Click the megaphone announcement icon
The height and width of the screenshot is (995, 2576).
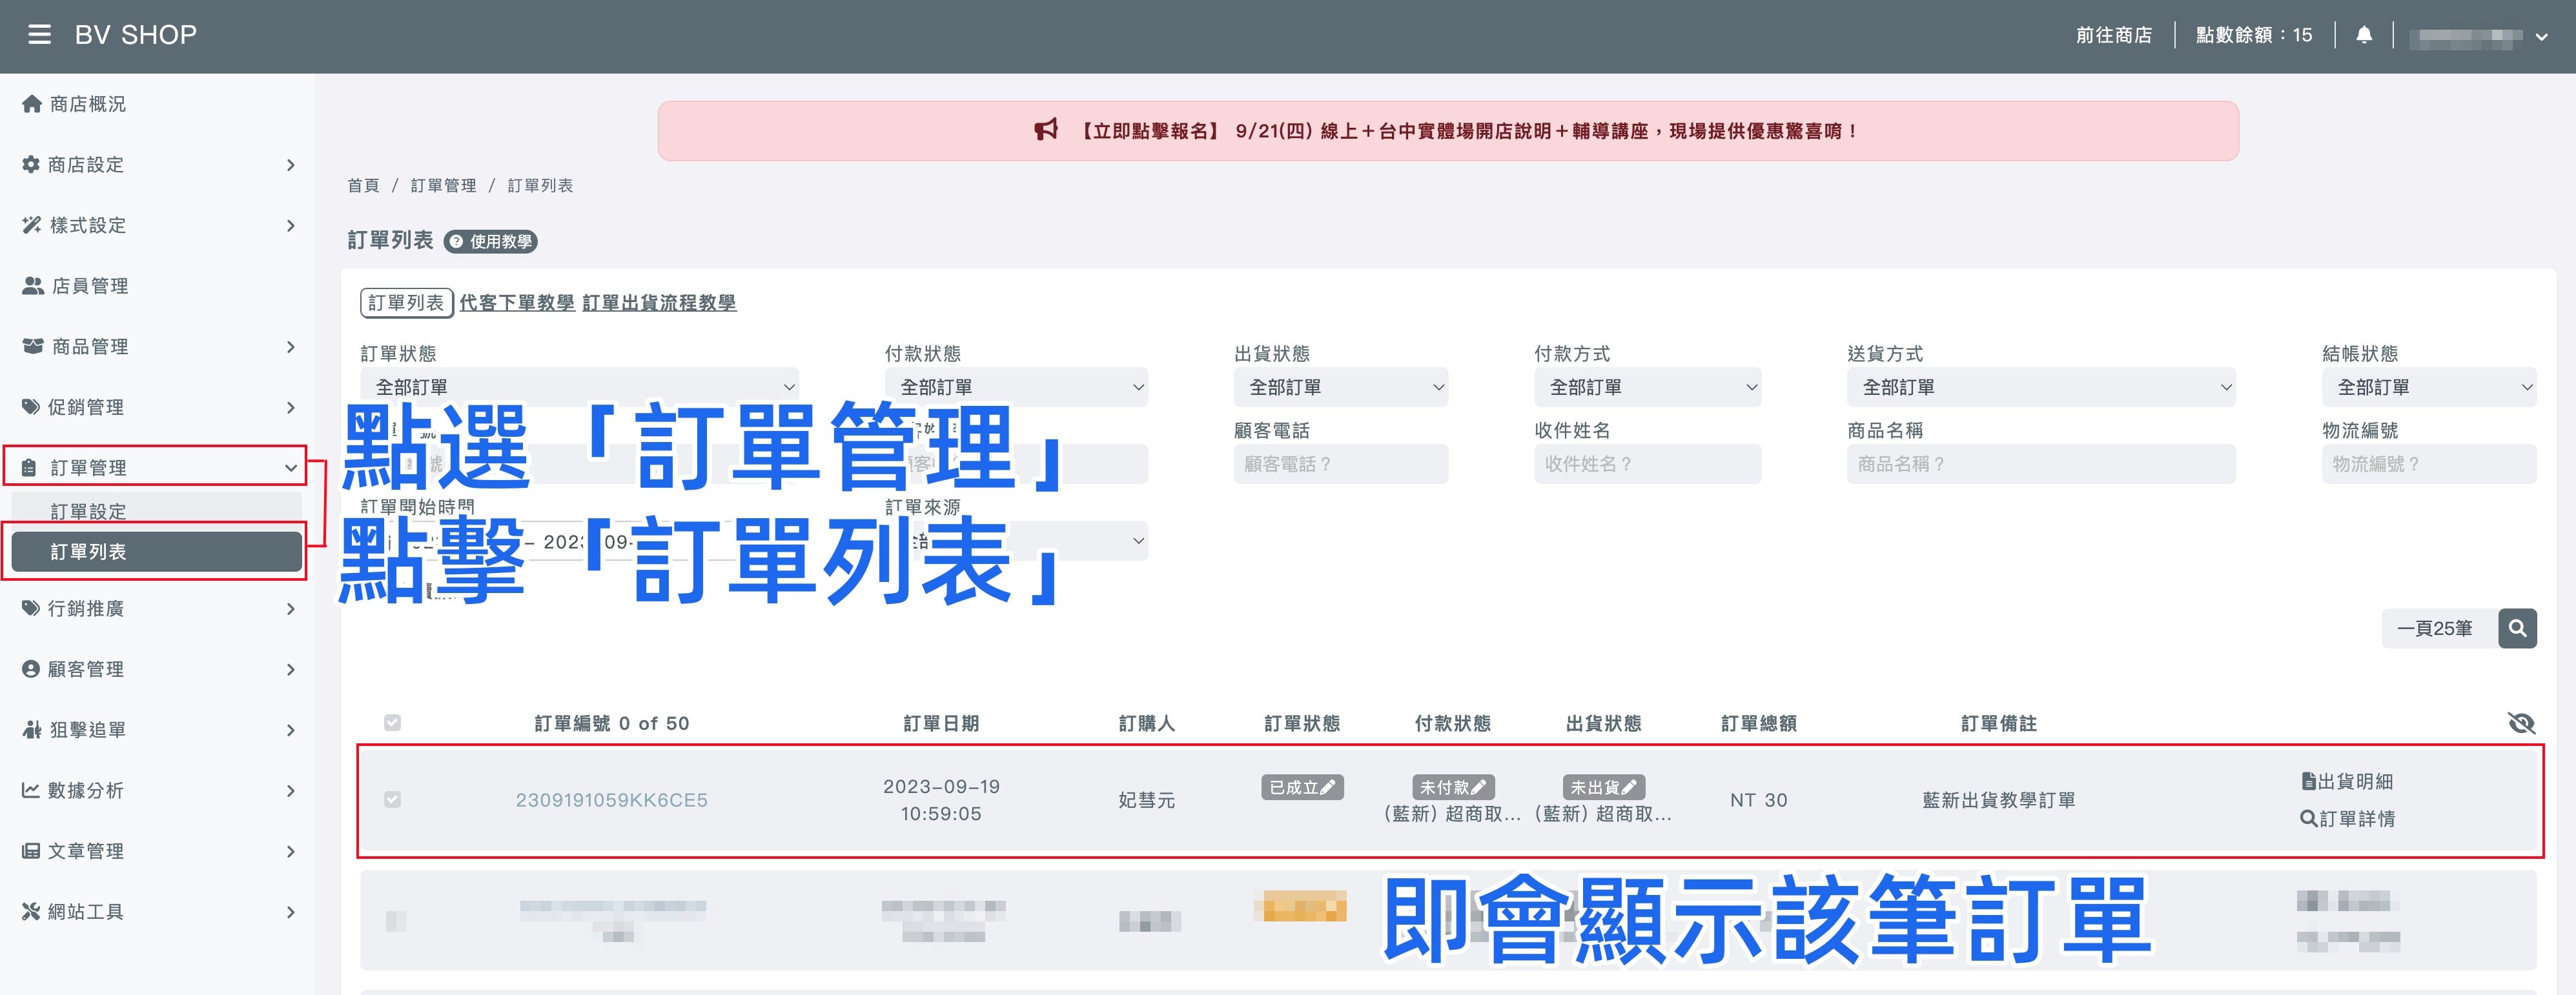(1046, 131)
